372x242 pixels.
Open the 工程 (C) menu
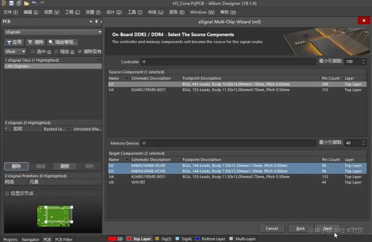[x=73, y=12]
